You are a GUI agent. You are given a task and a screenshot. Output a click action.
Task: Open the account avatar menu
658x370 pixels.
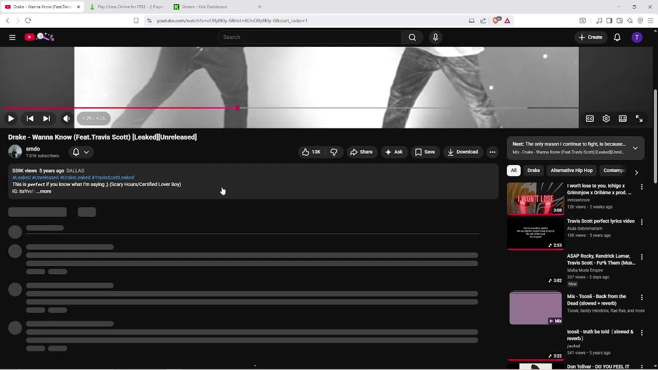coord(637,37)
